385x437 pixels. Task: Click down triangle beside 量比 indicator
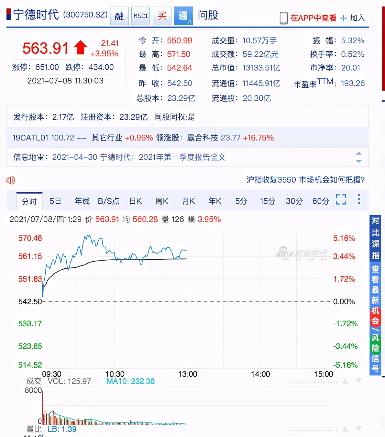(358, 429)
